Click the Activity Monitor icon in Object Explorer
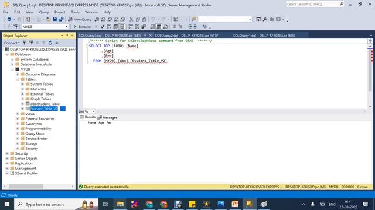 tap(57, 43)
